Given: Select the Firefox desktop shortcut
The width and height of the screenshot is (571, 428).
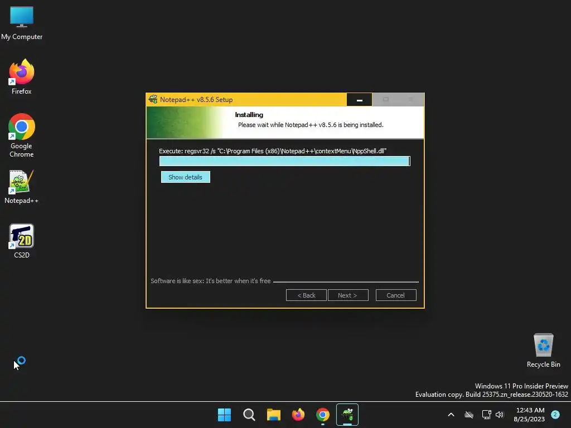Looking at the screenshot, I should (22, 77).
